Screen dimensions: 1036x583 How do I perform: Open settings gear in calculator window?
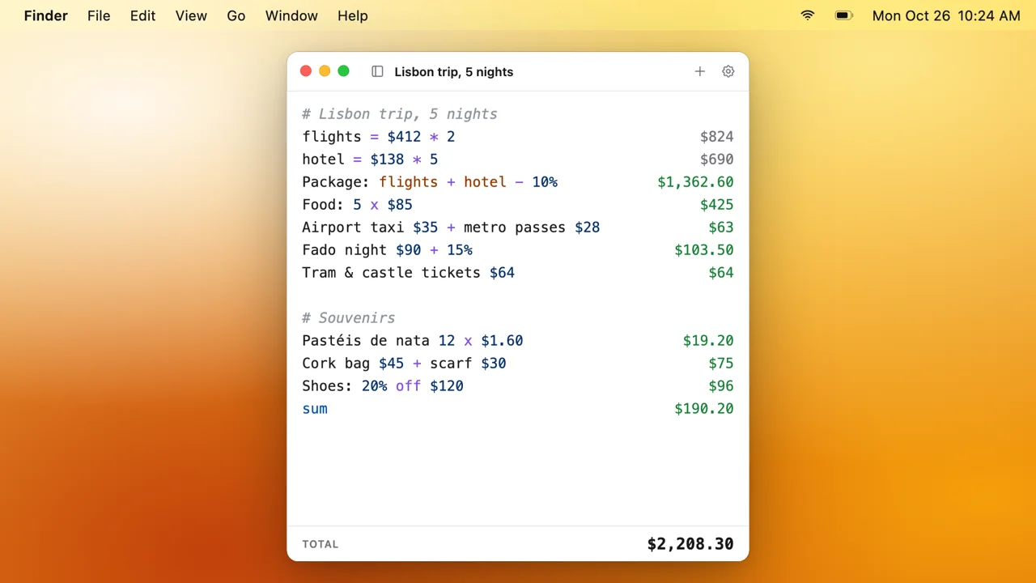click(728, 71)
